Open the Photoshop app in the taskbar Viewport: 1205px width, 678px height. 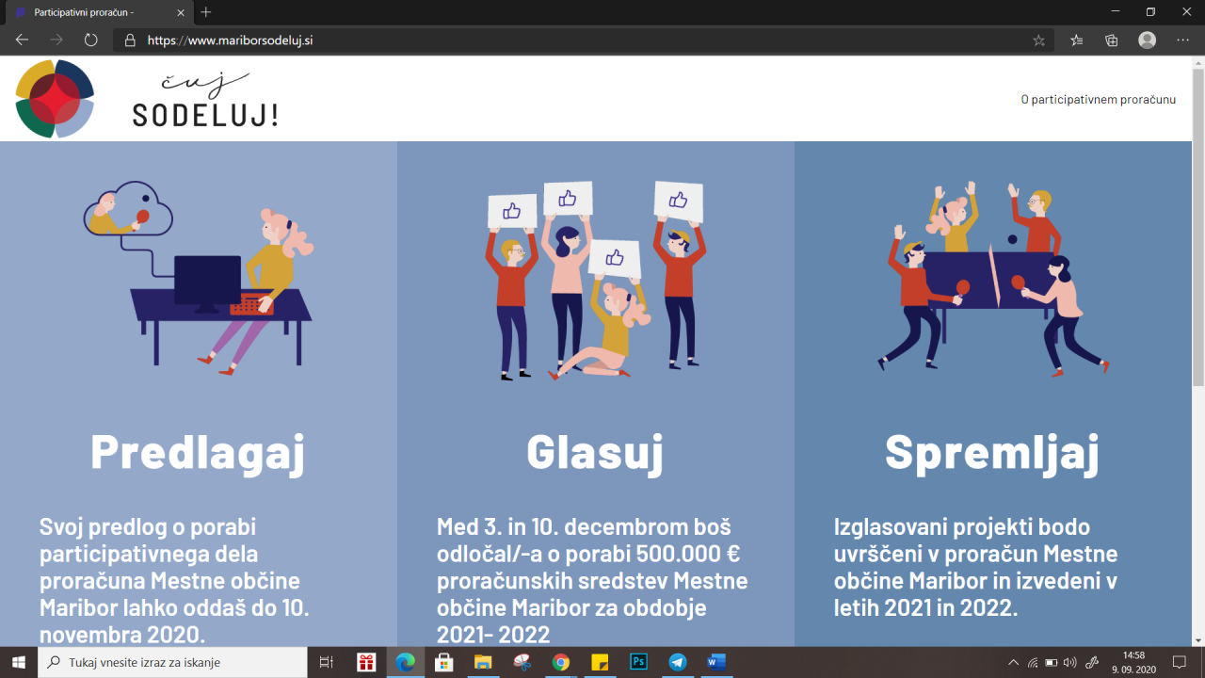click(x=638, y=662)
